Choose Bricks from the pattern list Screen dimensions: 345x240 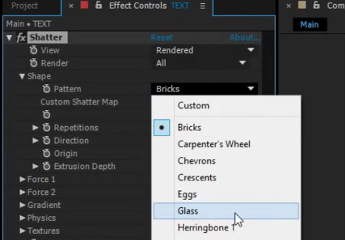click(x=226, y=127)
